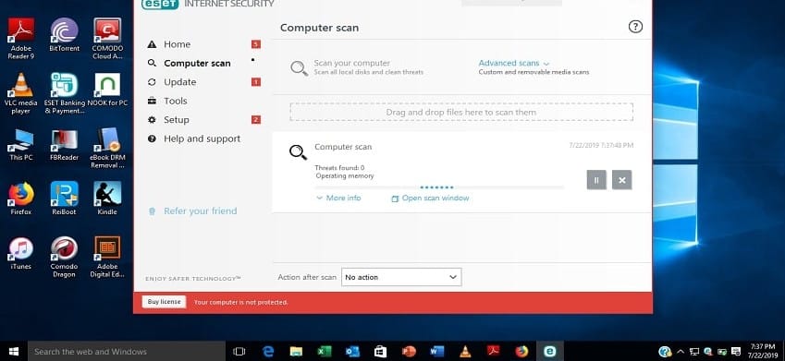Viewport: 785px width, 361px height.
Task: Open PowerPoint from the taskbar
Action: tap(409, 352)
